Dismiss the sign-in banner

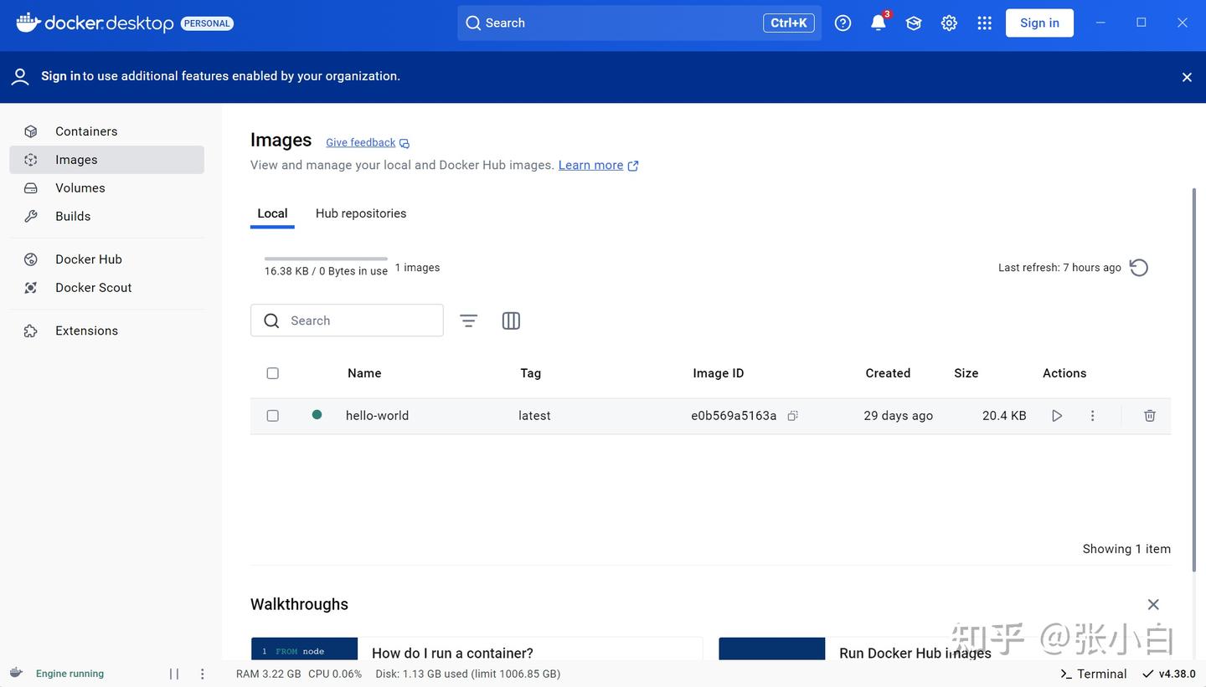[1187, 77]
